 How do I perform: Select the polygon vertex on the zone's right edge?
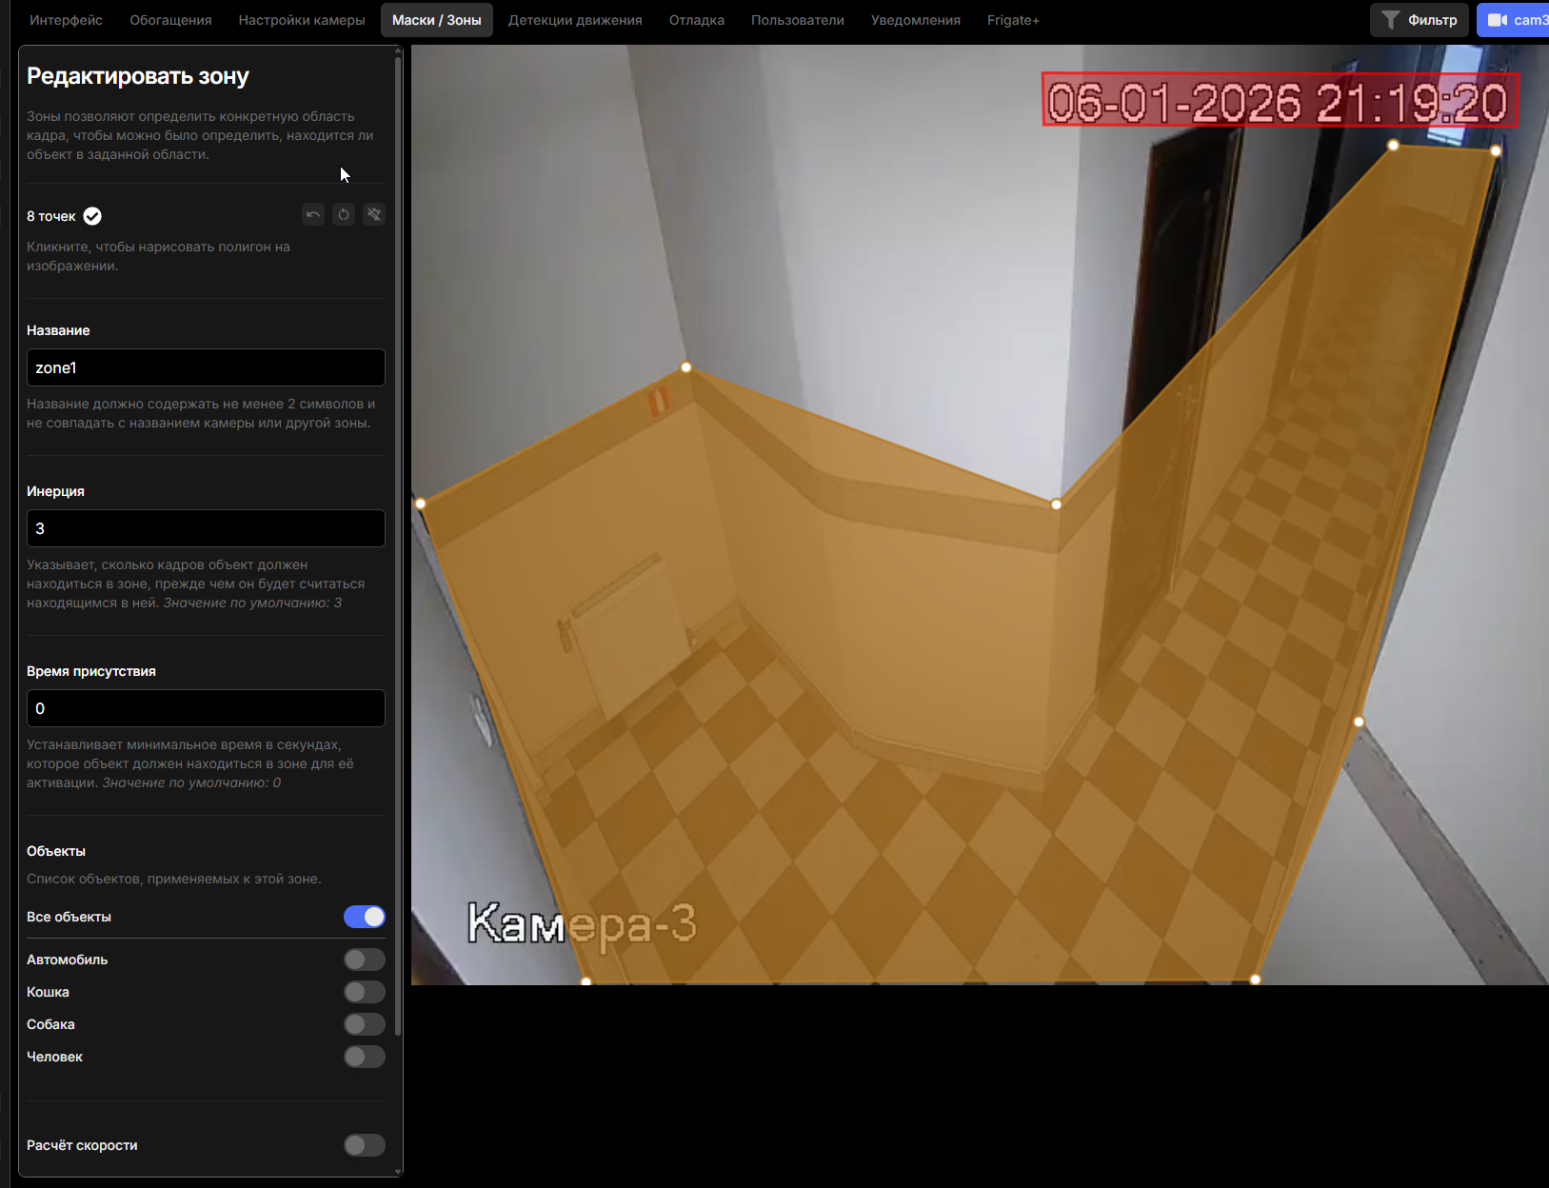(x=1359, y=722)
